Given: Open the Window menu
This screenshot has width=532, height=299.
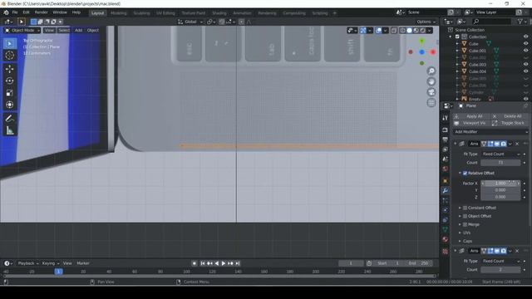Looking at the screenshot, I should [x=60, y=12].
